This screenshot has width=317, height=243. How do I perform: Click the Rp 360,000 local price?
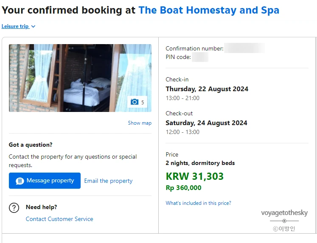click(183, 188)
